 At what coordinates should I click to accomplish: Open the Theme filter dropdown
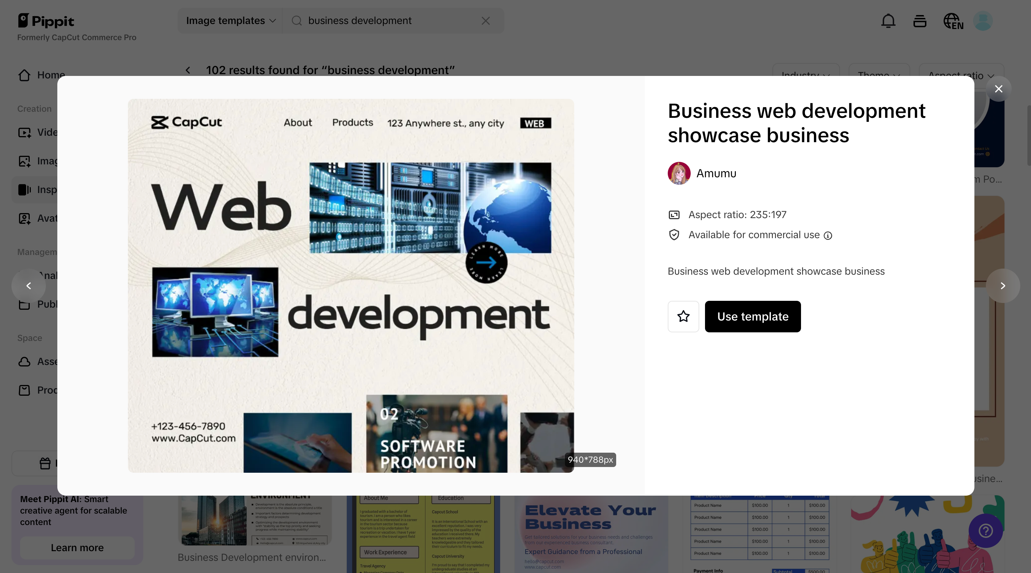pyautogui.click(x=879, y=76)
